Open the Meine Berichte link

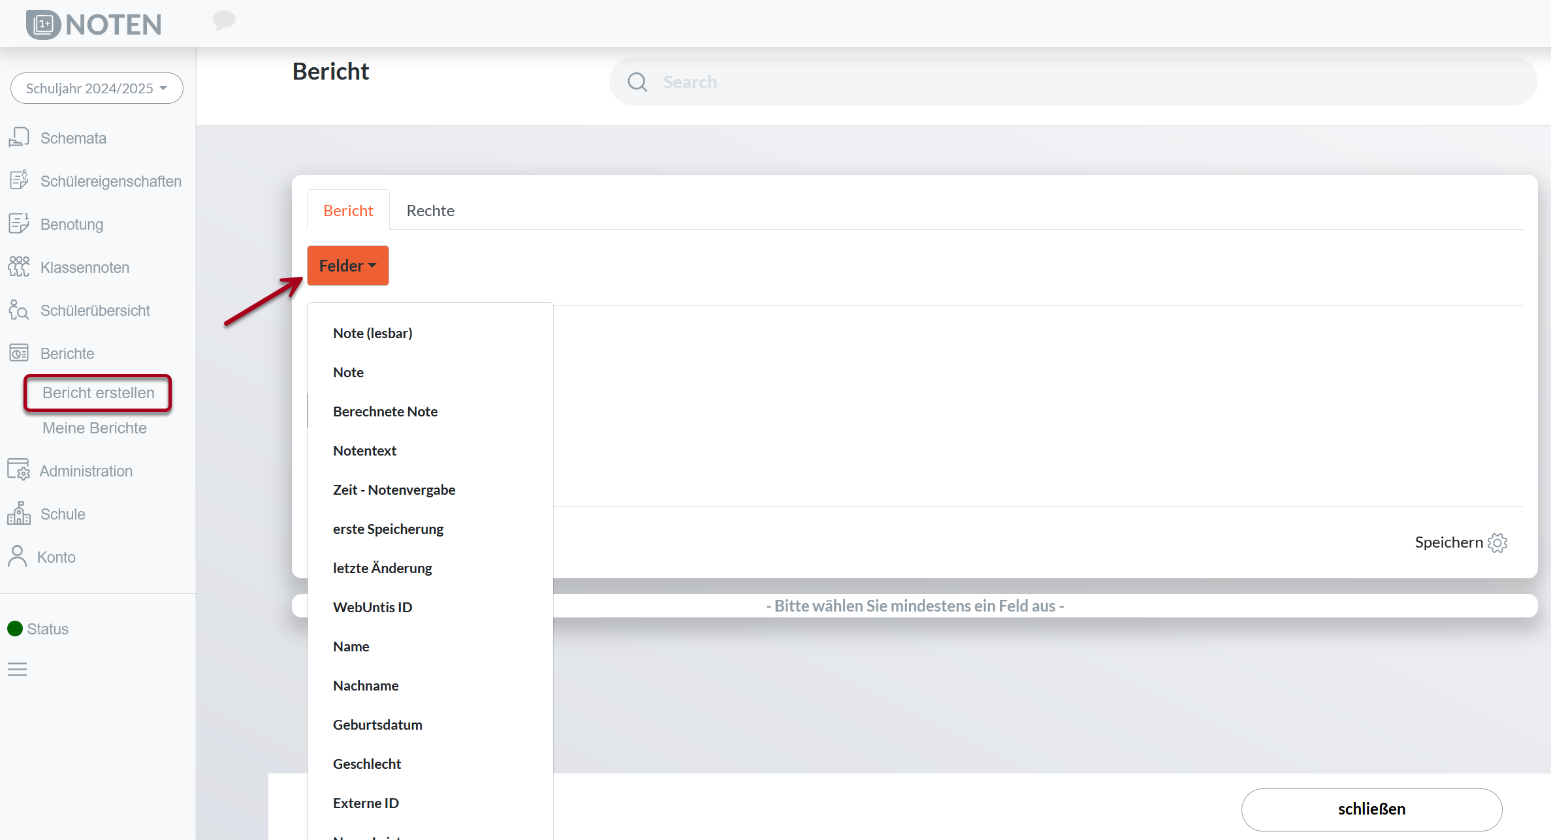95,428
